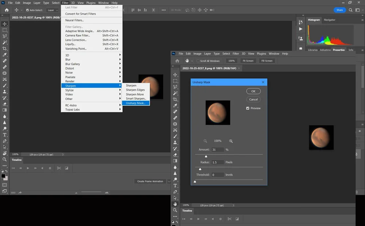The image size is (365, 226).
Task: Expand the Blur submenu in Filter menu
Action: pos(92,59)
